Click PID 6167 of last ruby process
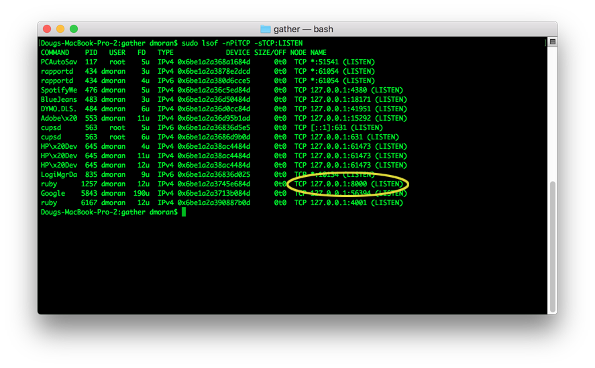The height and width of the screenshot is (368, 595). pyautogui.click(x=89, y=203)
